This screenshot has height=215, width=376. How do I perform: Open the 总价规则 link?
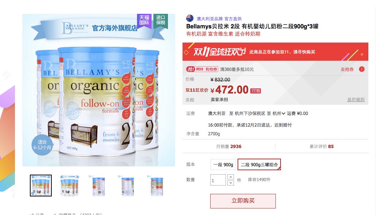(356, 100)
